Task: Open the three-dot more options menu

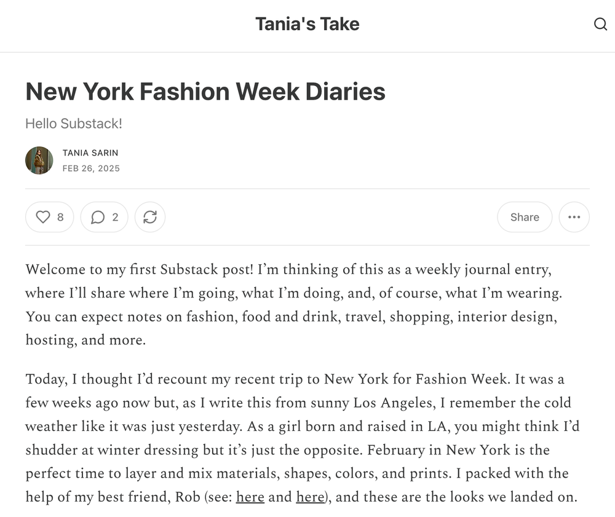Action: tap(574, 217)
